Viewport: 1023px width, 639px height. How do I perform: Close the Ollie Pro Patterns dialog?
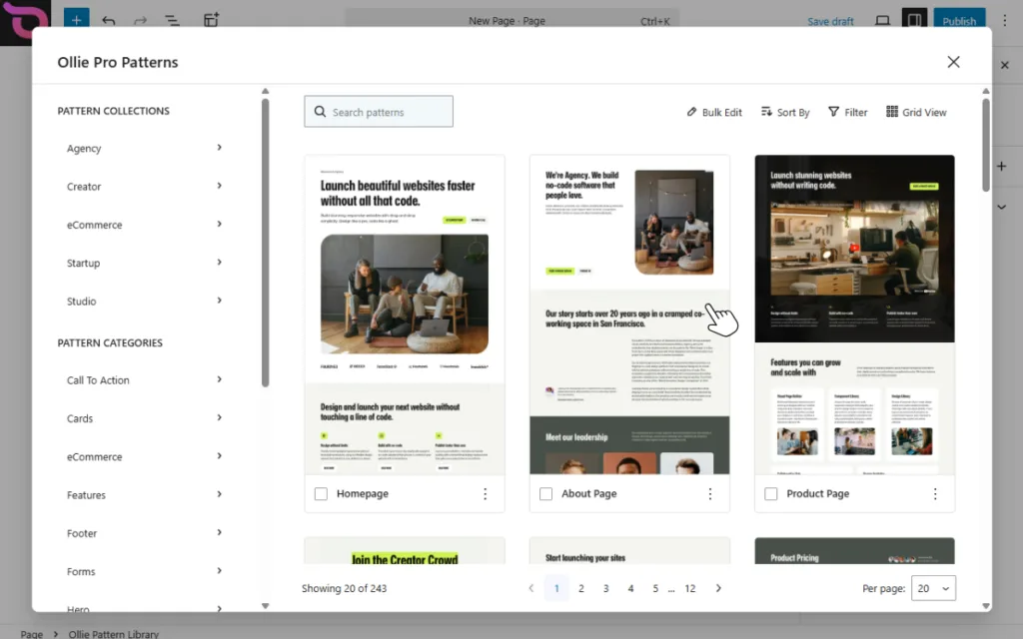[953, 62]
